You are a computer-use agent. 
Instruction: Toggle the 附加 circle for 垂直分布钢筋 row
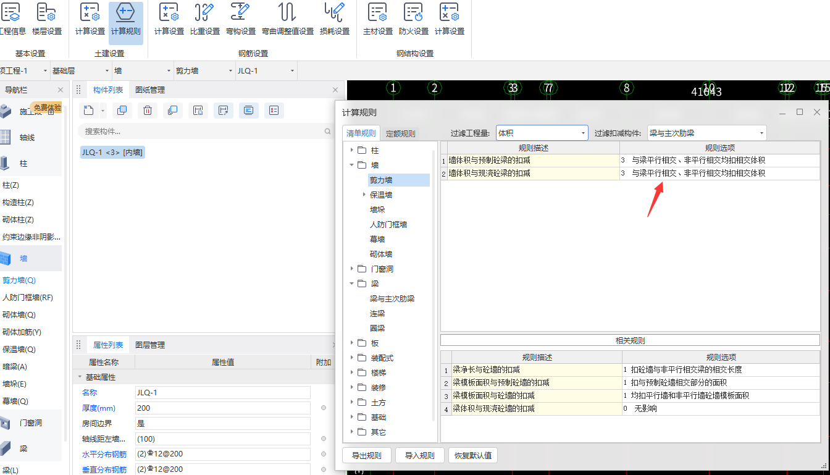[x=323, y=469]
